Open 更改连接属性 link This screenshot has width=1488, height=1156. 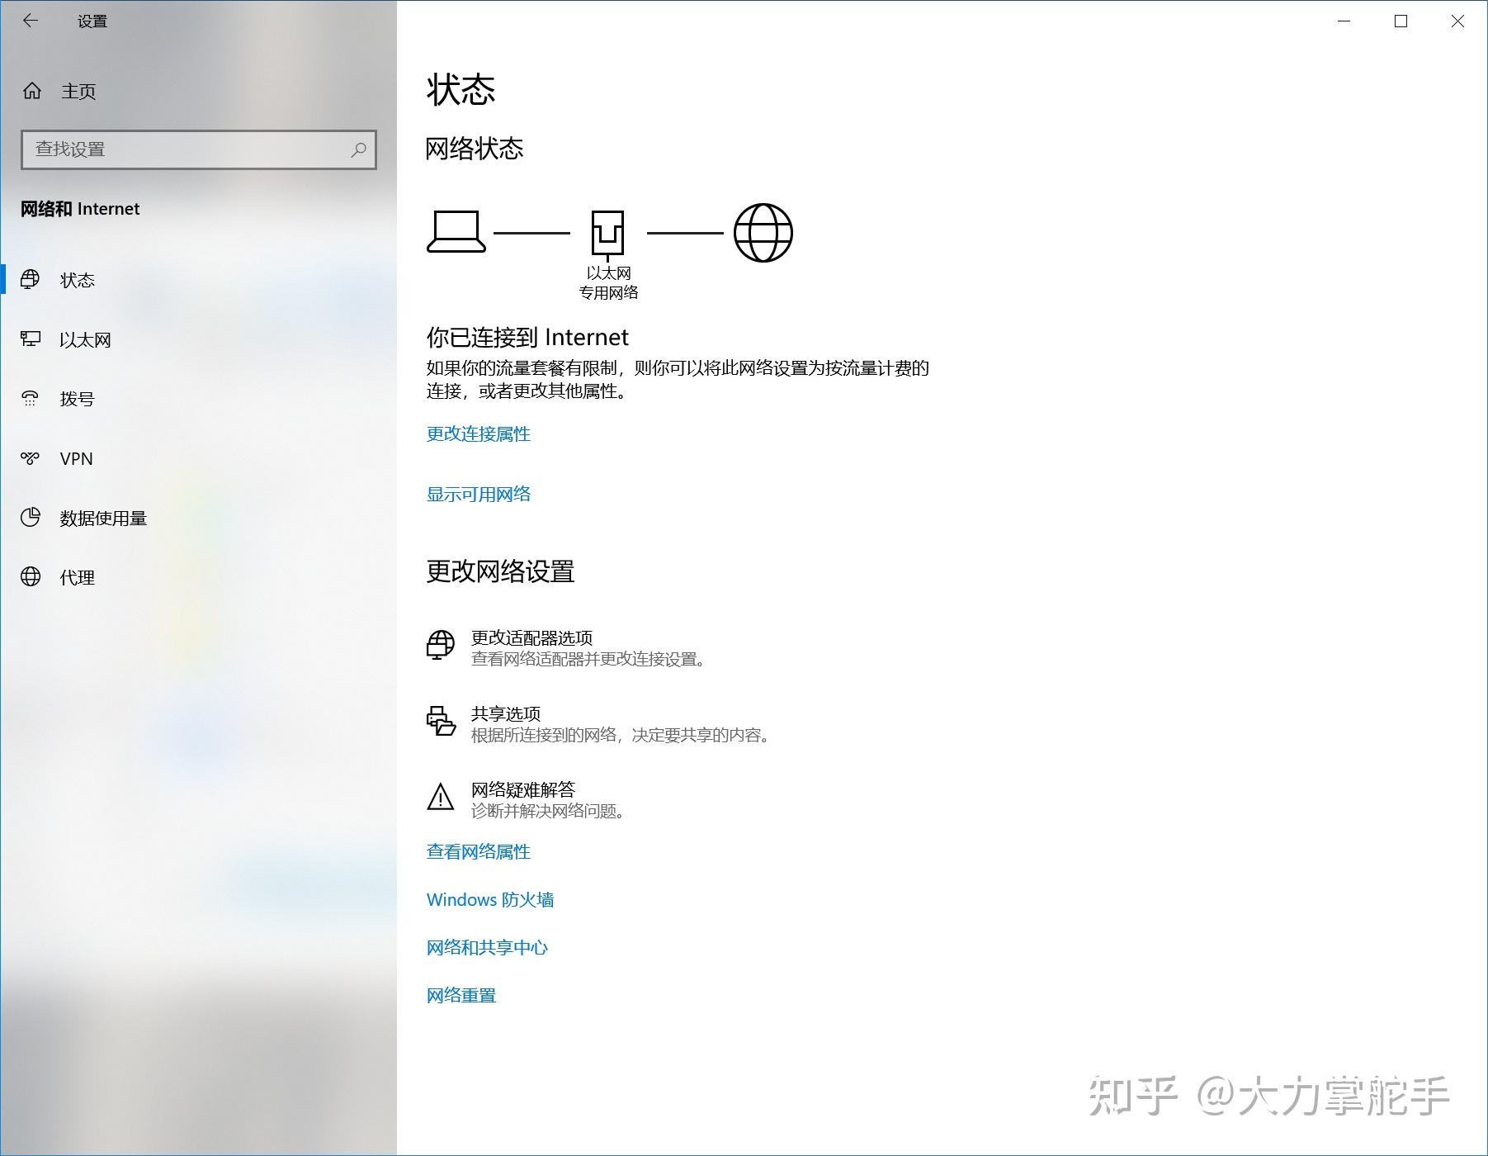[x=479, y=433]
